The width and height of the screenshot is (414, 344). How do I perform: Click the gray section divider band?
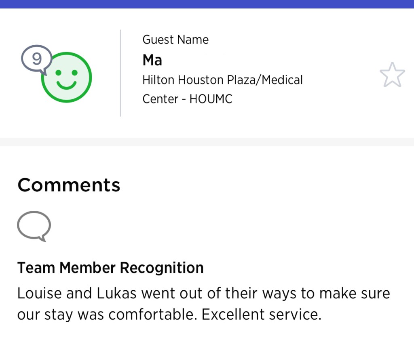(x=207, y=142)
